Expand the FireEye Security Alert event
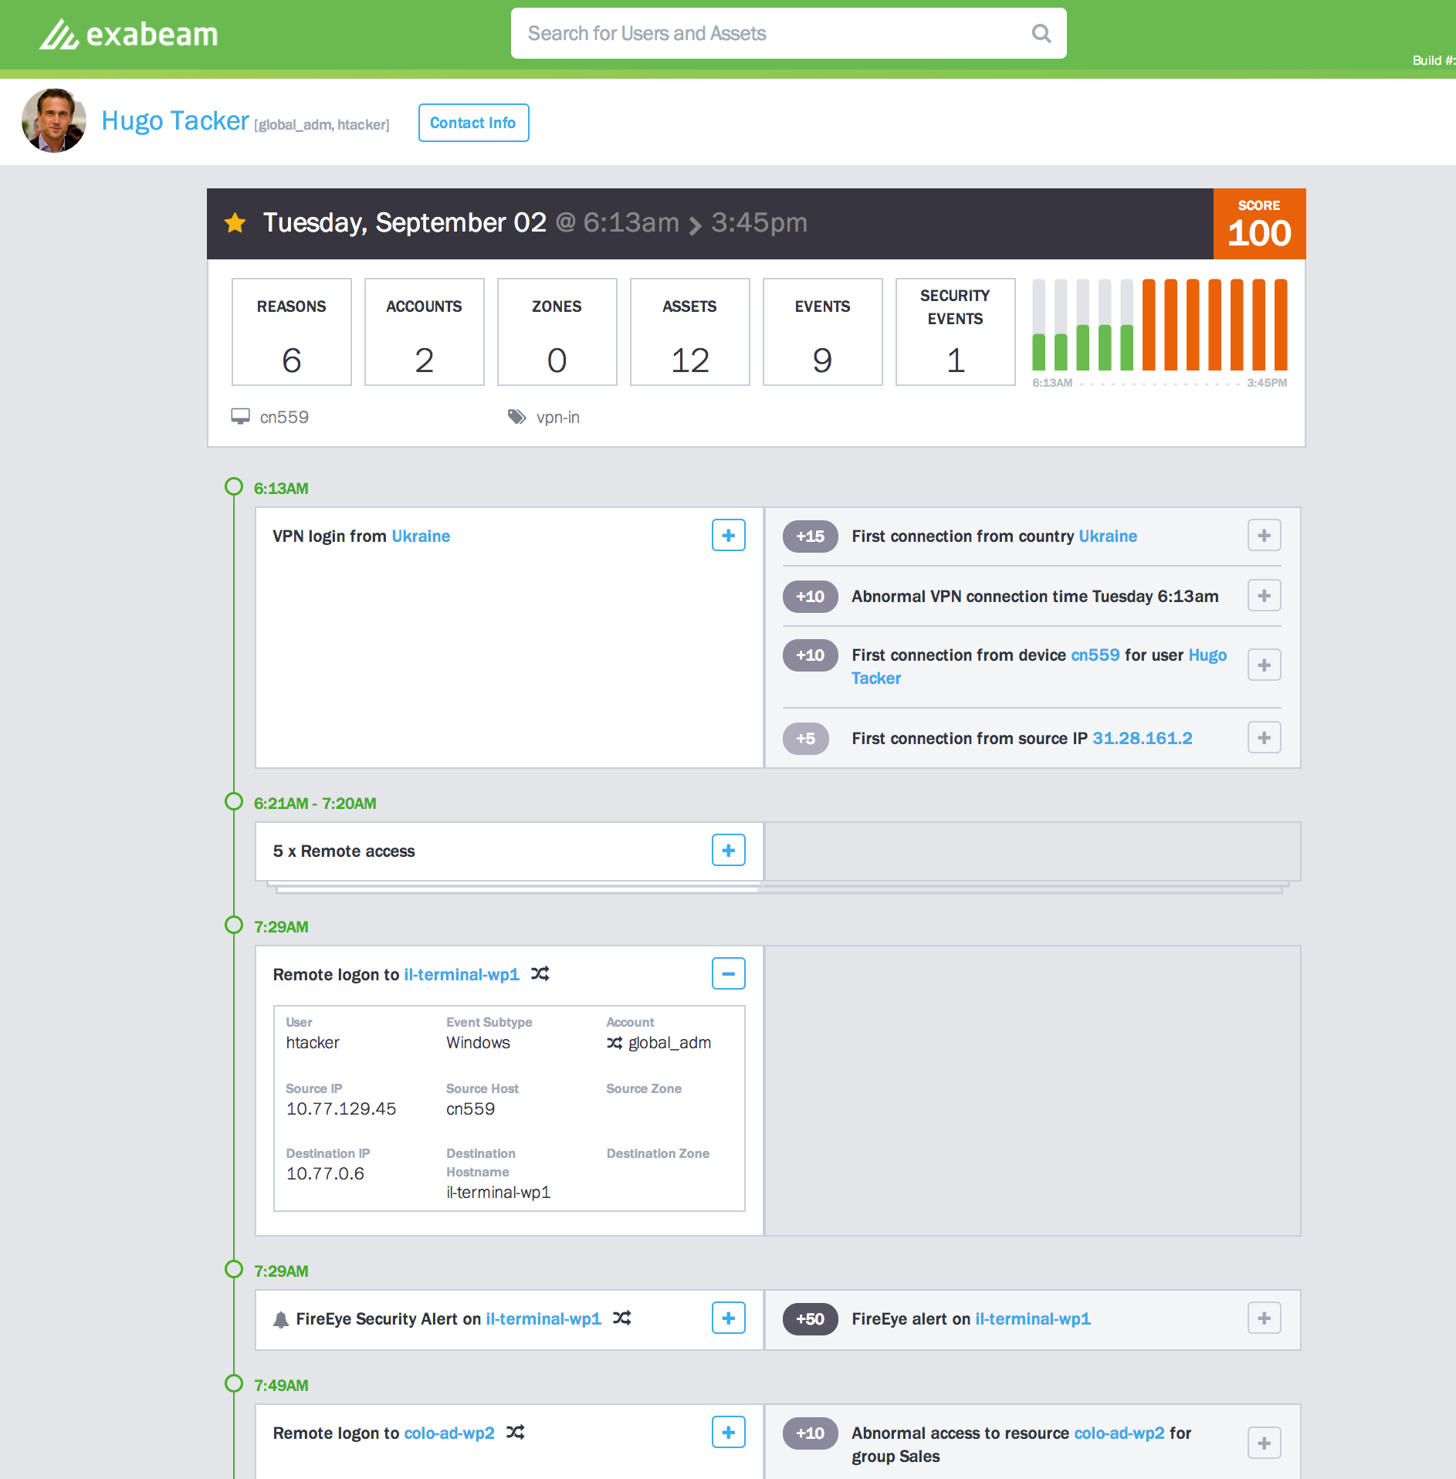The height and width of the screenshot is (1479, 1456). pyautogui.click(x=728, y=1318)
